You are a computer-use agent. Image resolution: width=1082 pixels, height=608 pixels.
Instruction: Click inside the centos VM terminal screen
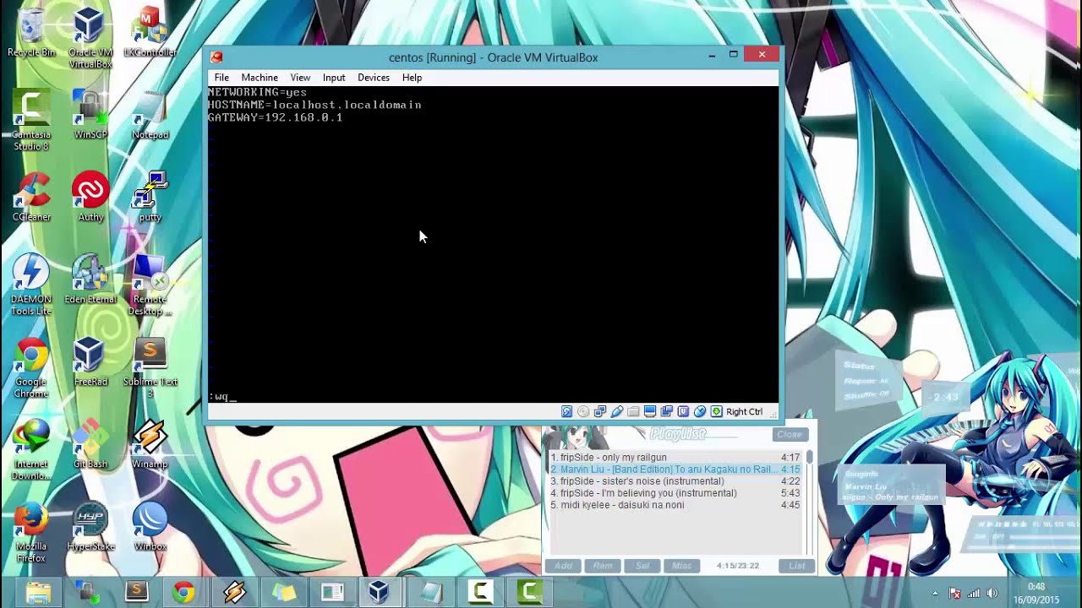pos(493,245)
